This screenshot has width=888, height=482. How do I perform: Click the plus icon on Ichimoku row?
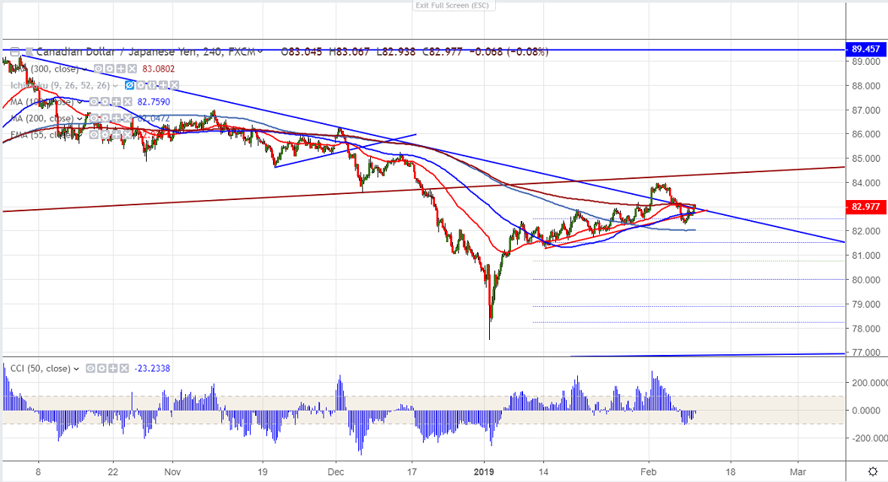click(x=163, y=86)
